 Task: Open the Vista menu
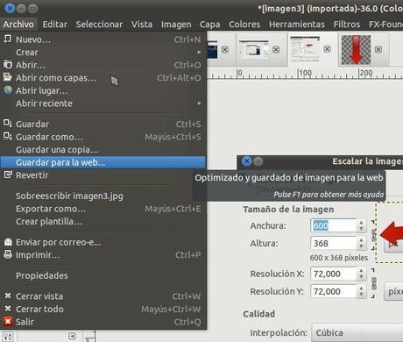click(x=142, y=24)
